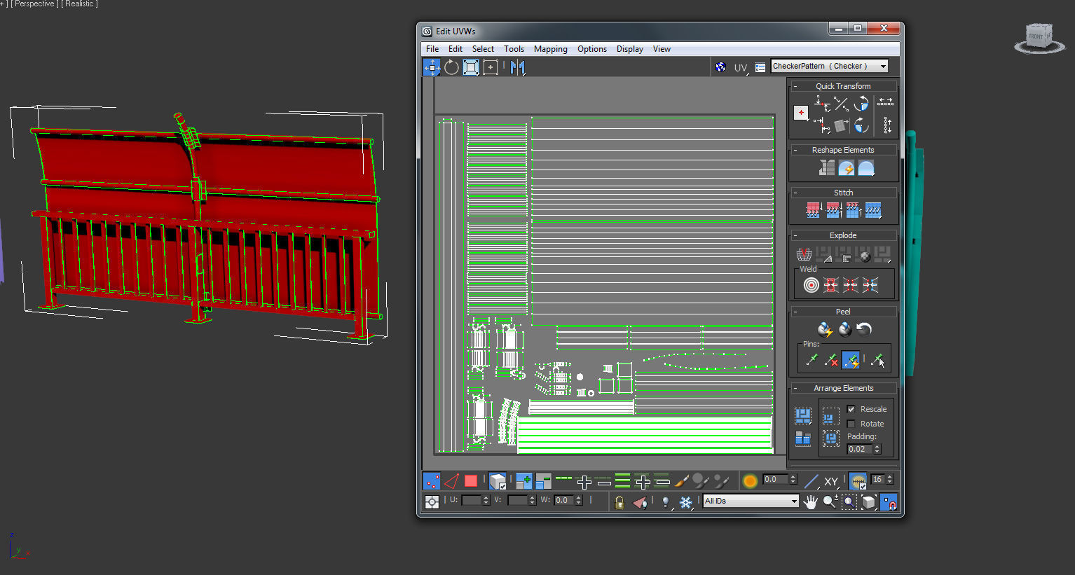Enable Vertex sub-object mode
The image size is (1075, 575).
pyautogui.click(x=432, y=481)
